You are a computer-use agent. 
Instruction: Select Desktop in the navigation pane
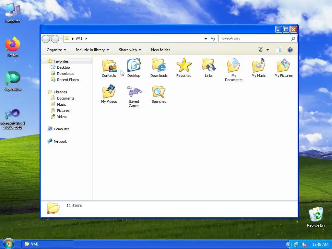[63, 67]
